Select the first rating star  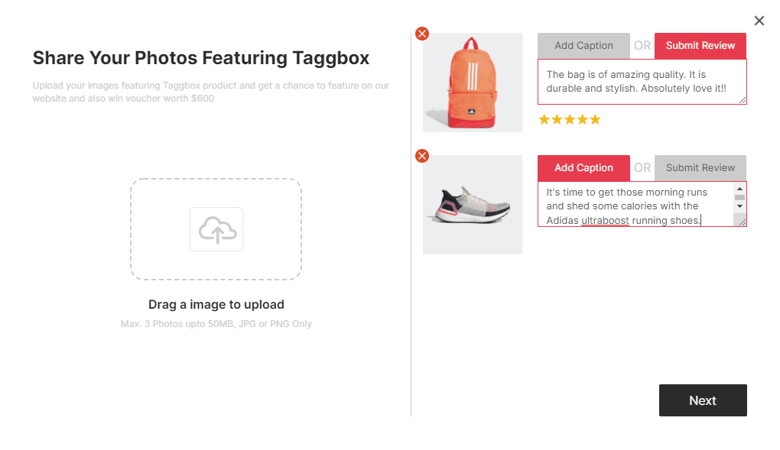544,119
